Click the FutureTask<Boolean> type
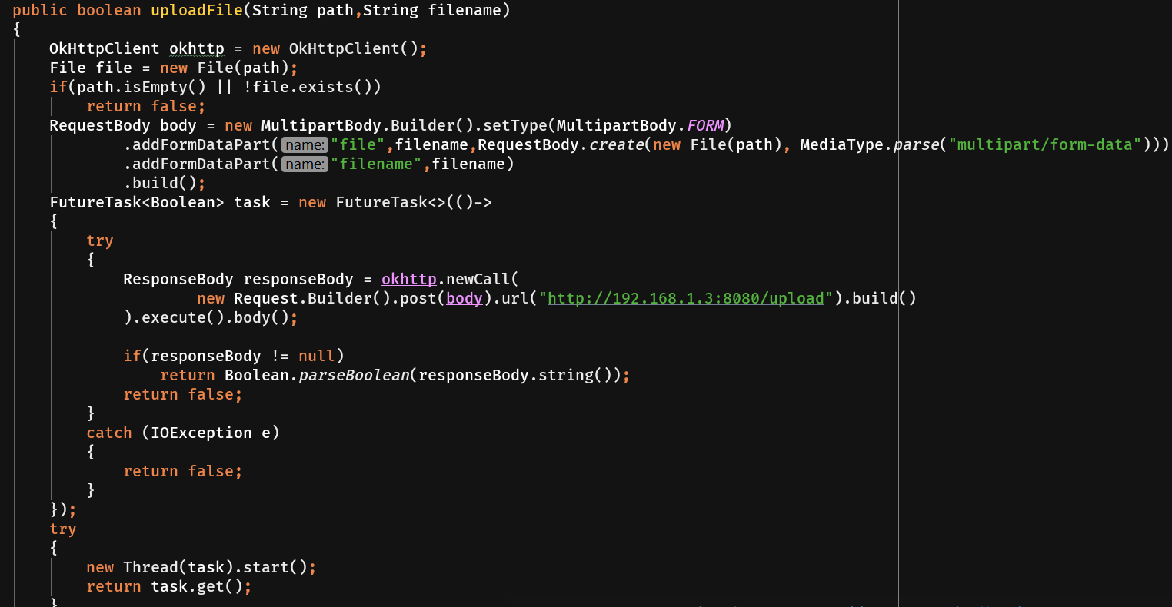The width and height of the screenshot is (1172, 607). (x=137, y=202)
